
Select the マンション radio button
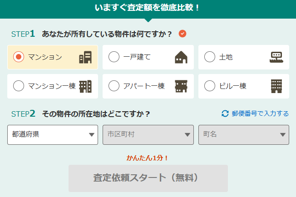[19, 57]
